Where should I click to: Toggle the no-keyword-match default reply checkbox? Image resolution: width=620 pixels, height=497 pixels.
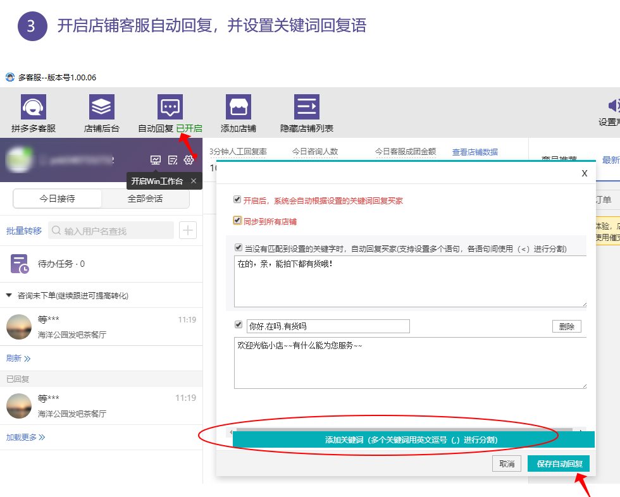tap(239, 247)
